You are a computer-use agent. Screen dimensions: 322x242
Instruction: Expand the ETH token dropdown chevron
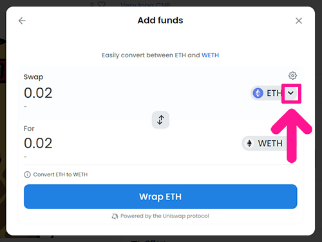290,93
